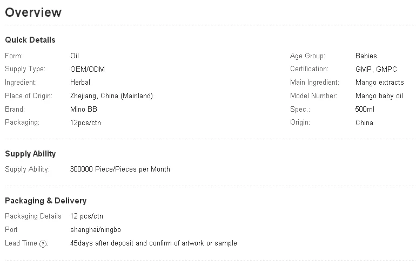Click the Zhejiang, China (Mainland) origin value

[111, 96]
